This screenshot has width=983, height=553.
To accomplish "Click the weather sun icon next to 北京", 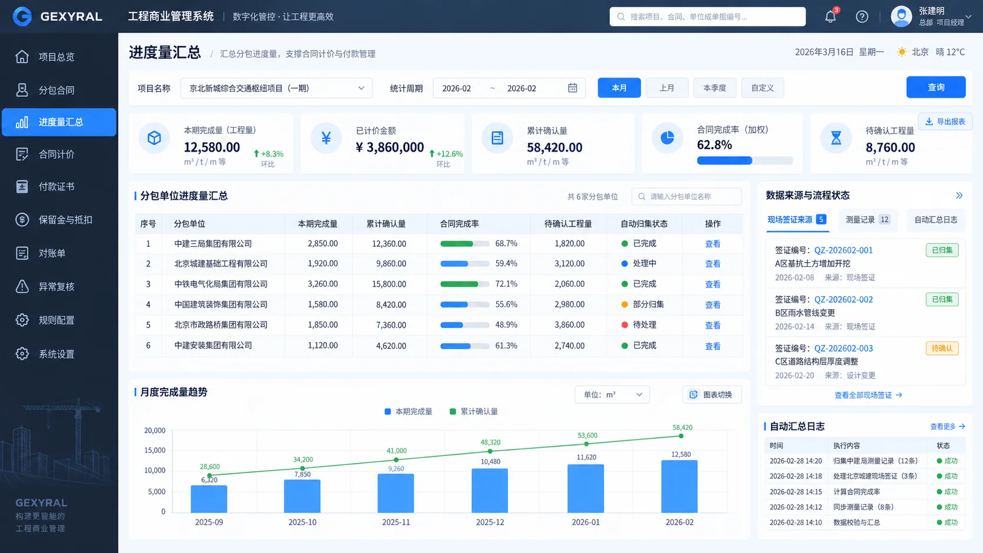I will [901, 52].
